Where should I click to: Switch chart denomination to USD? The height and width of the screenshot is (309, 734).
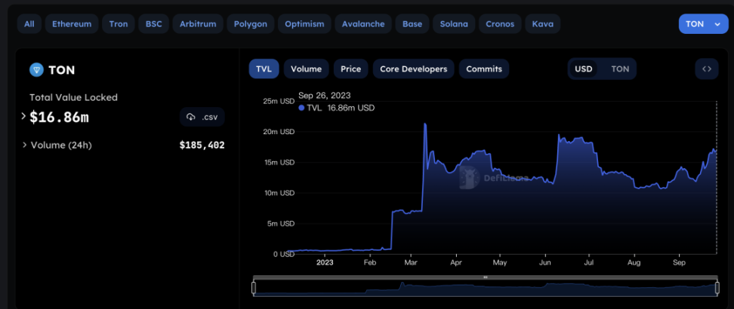point(583,69)
